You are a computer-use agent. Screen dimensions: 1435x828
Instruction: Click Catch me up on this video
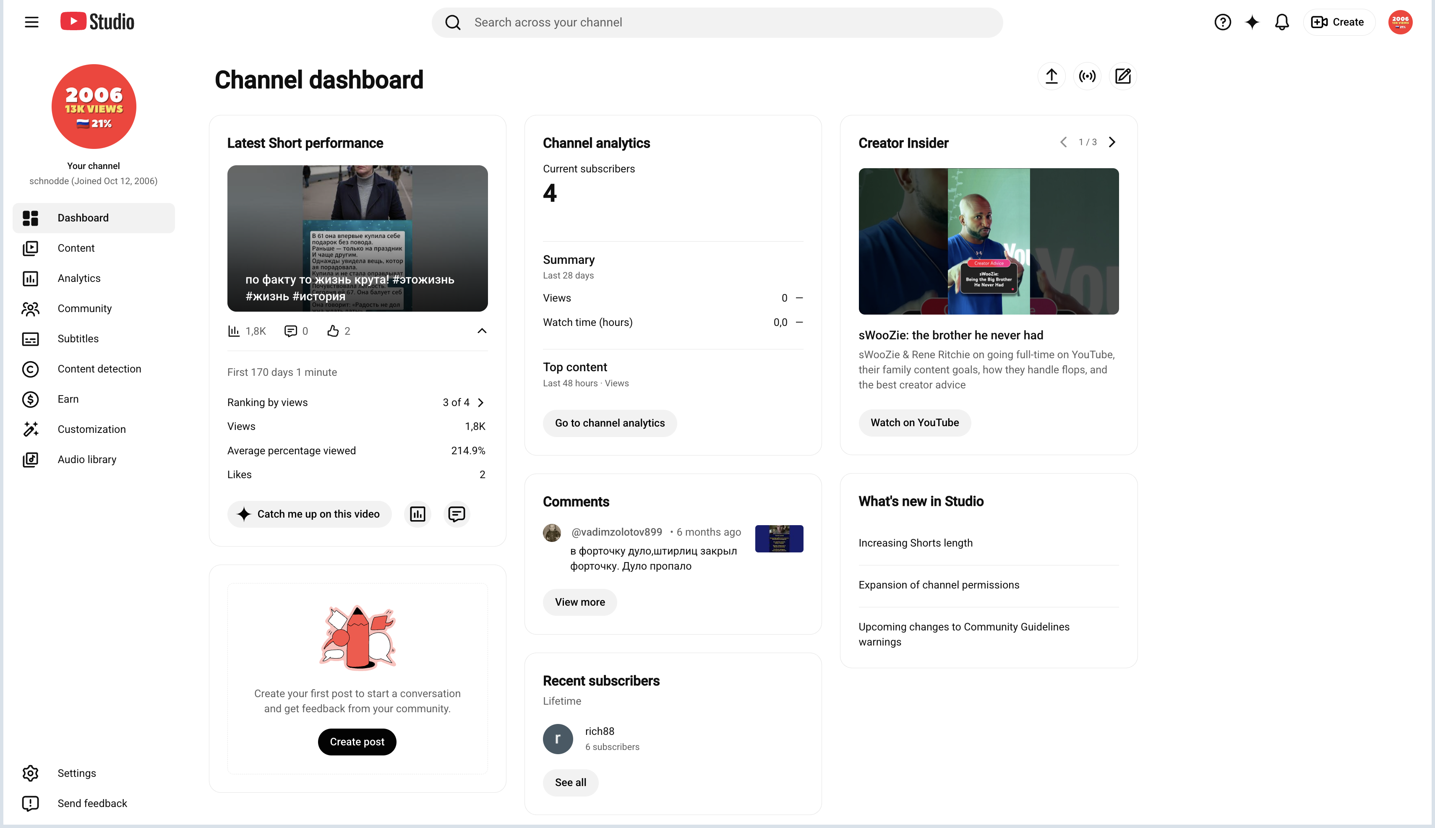click(309, 514)
